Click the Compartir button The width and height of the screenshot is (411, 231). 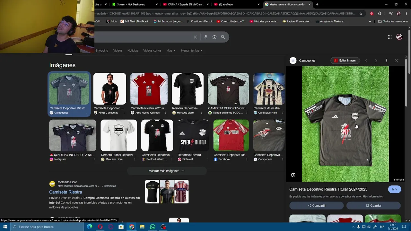[x=317, y=205]
